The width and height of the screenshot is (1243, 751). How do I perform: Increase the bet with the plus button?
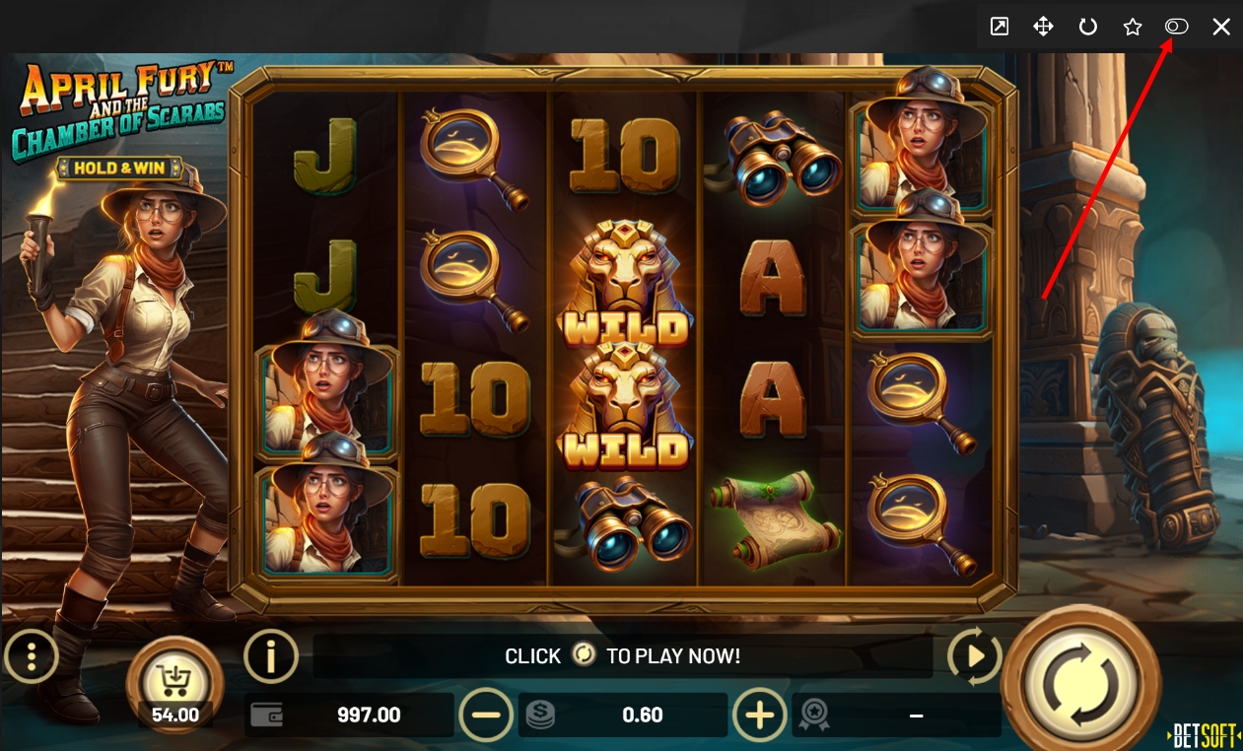click(x=759, y=715)
